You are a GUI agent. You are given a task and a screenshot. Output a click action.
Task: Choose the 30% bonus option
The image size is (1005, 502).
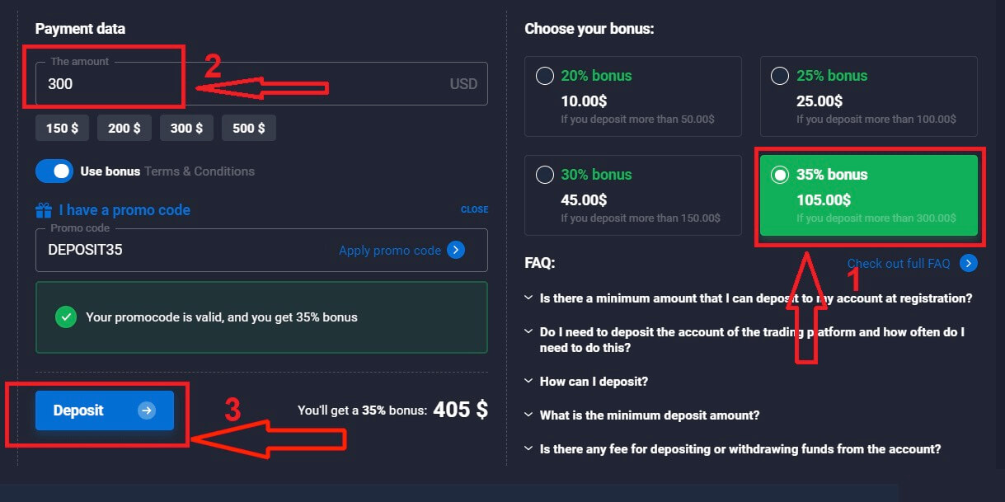[x=545, y=175]
